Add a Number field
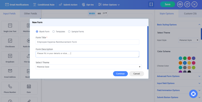 pyautogui.click(x=25, y=73)
